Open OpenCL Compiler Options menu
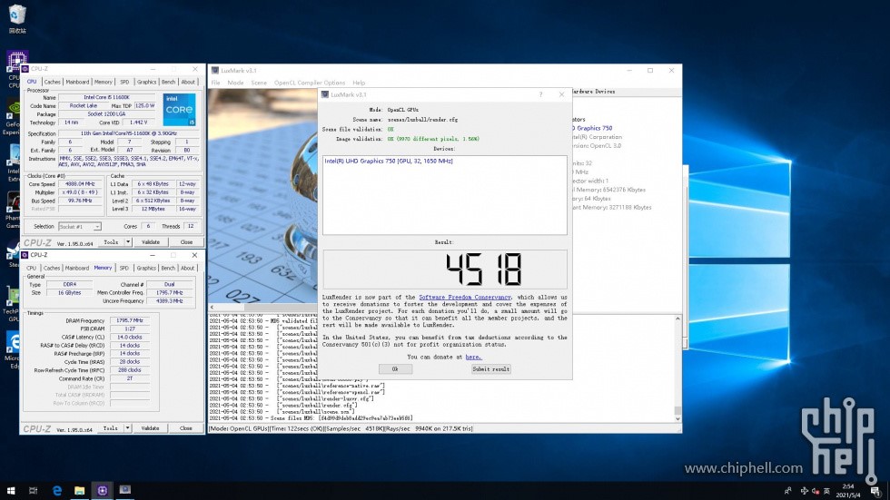The height and width of the screenshot is (500, 890). tap(310, 83)
